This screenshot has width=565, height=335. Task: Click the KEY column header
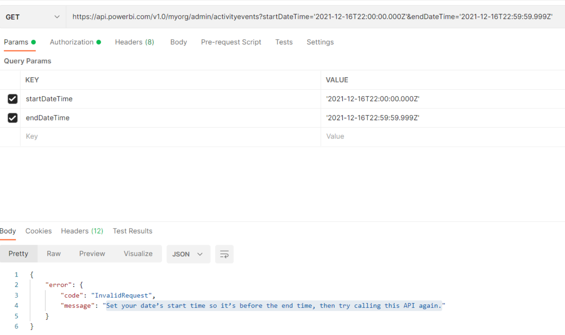[32, 80]
